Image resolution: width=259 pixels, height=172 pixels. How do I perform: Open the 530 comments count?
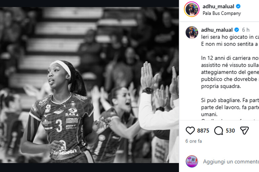pos(230,131)
